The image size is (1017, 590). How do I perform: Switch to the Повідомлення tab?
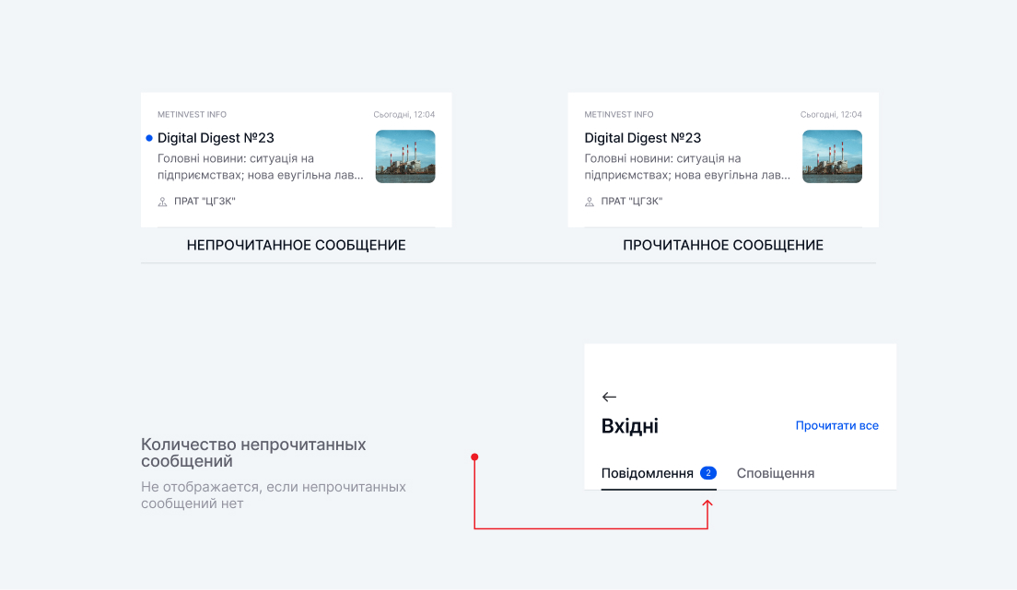pos(647,473)
